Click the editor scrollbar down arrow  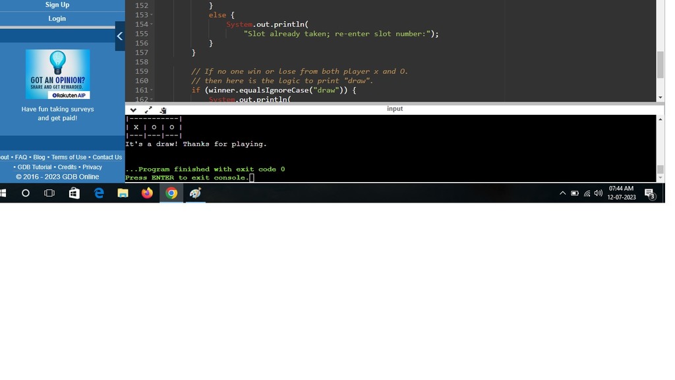click(660, 98)
